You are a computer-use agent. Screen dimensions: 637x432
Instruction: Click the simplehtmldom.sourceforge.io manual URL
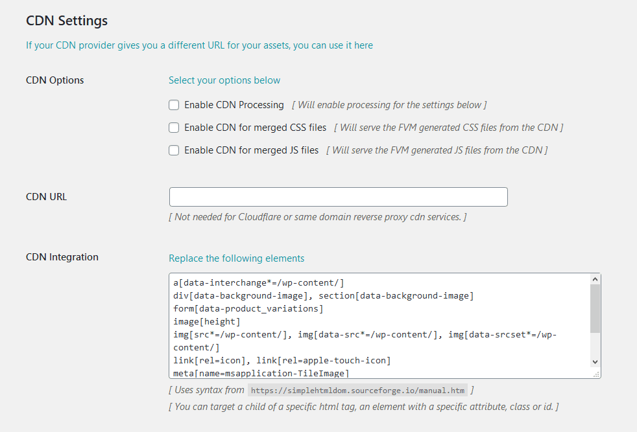[357, 391]
